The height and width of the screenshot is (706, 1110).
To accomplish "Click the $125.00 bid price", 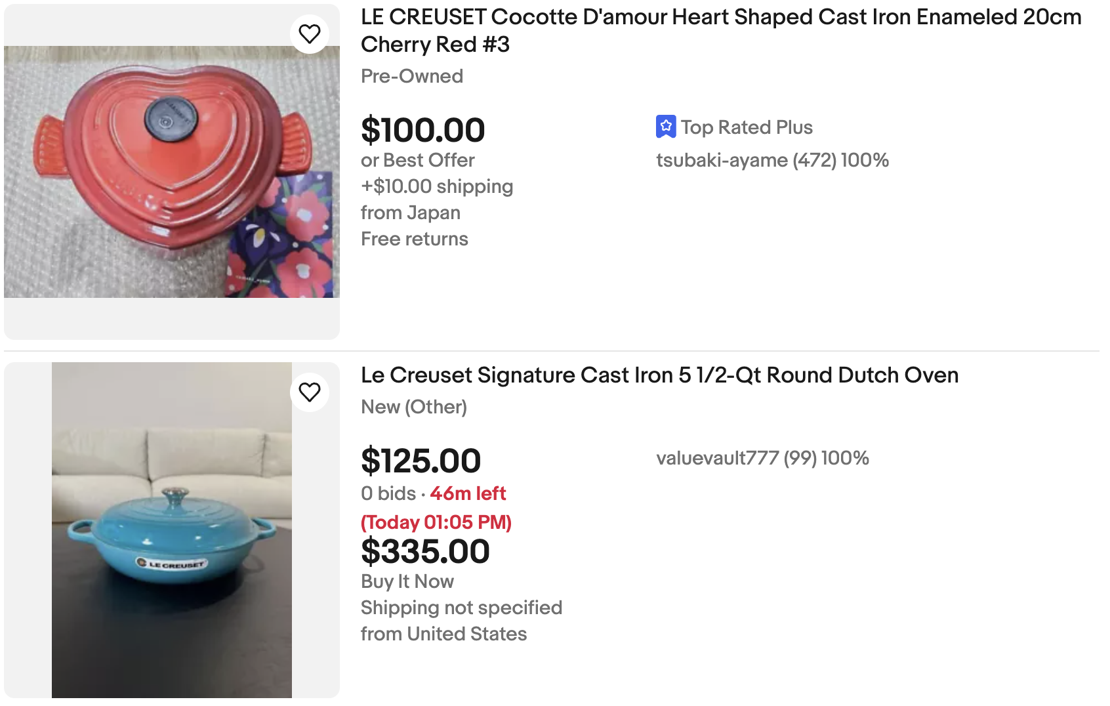I will [x=421, y=461].
